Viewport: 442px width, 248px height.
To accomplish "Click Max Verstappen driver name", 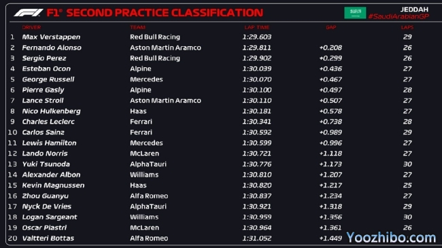I will (x=51, y=37).
